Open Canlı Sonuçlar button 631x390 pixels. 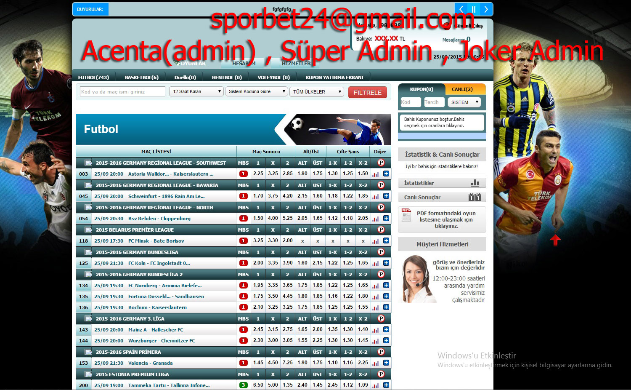pos(442,197)
